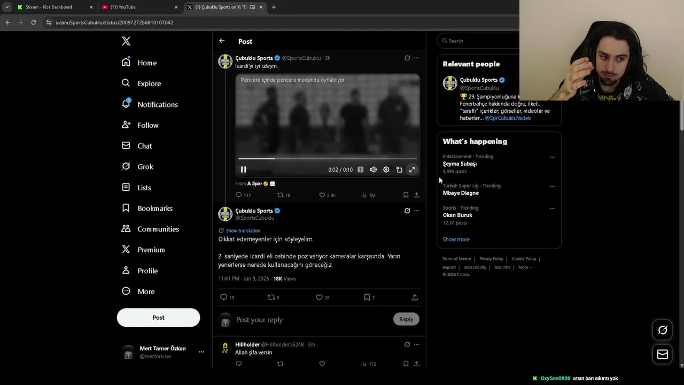Image resolution: width=684 pixels, height=385 pixels.
Task: Open Chat in the sidebar
Action: [x=137, y=146]
